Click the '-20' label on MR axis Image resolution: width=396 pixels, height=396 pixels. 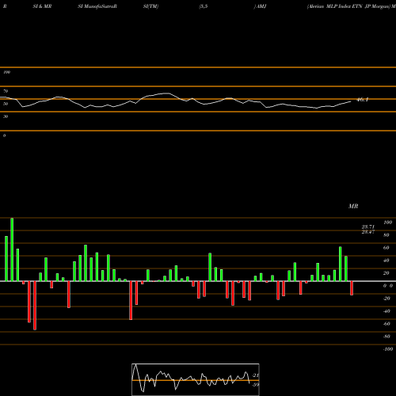click(x=386, y=299)
